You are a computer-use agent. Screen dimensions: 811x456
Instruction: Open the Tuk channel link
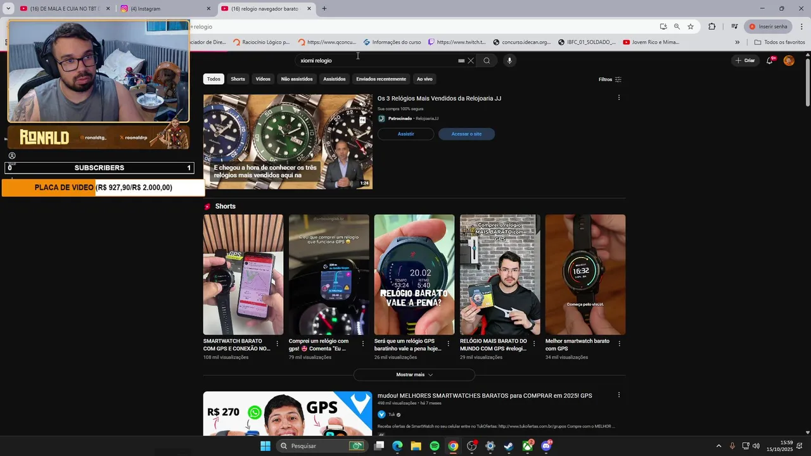pyautogui.click(x=392, y=415)
